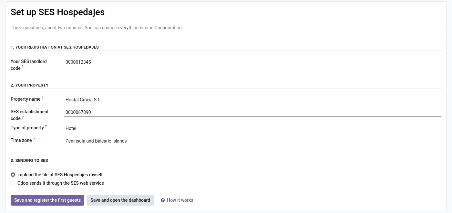Click the question-circle icon beside How it works
This screenshot has height=213, width=452.
[163, 200]
